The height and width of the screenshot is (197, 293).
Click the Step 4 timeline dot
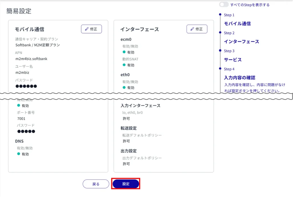pos(220,68)
